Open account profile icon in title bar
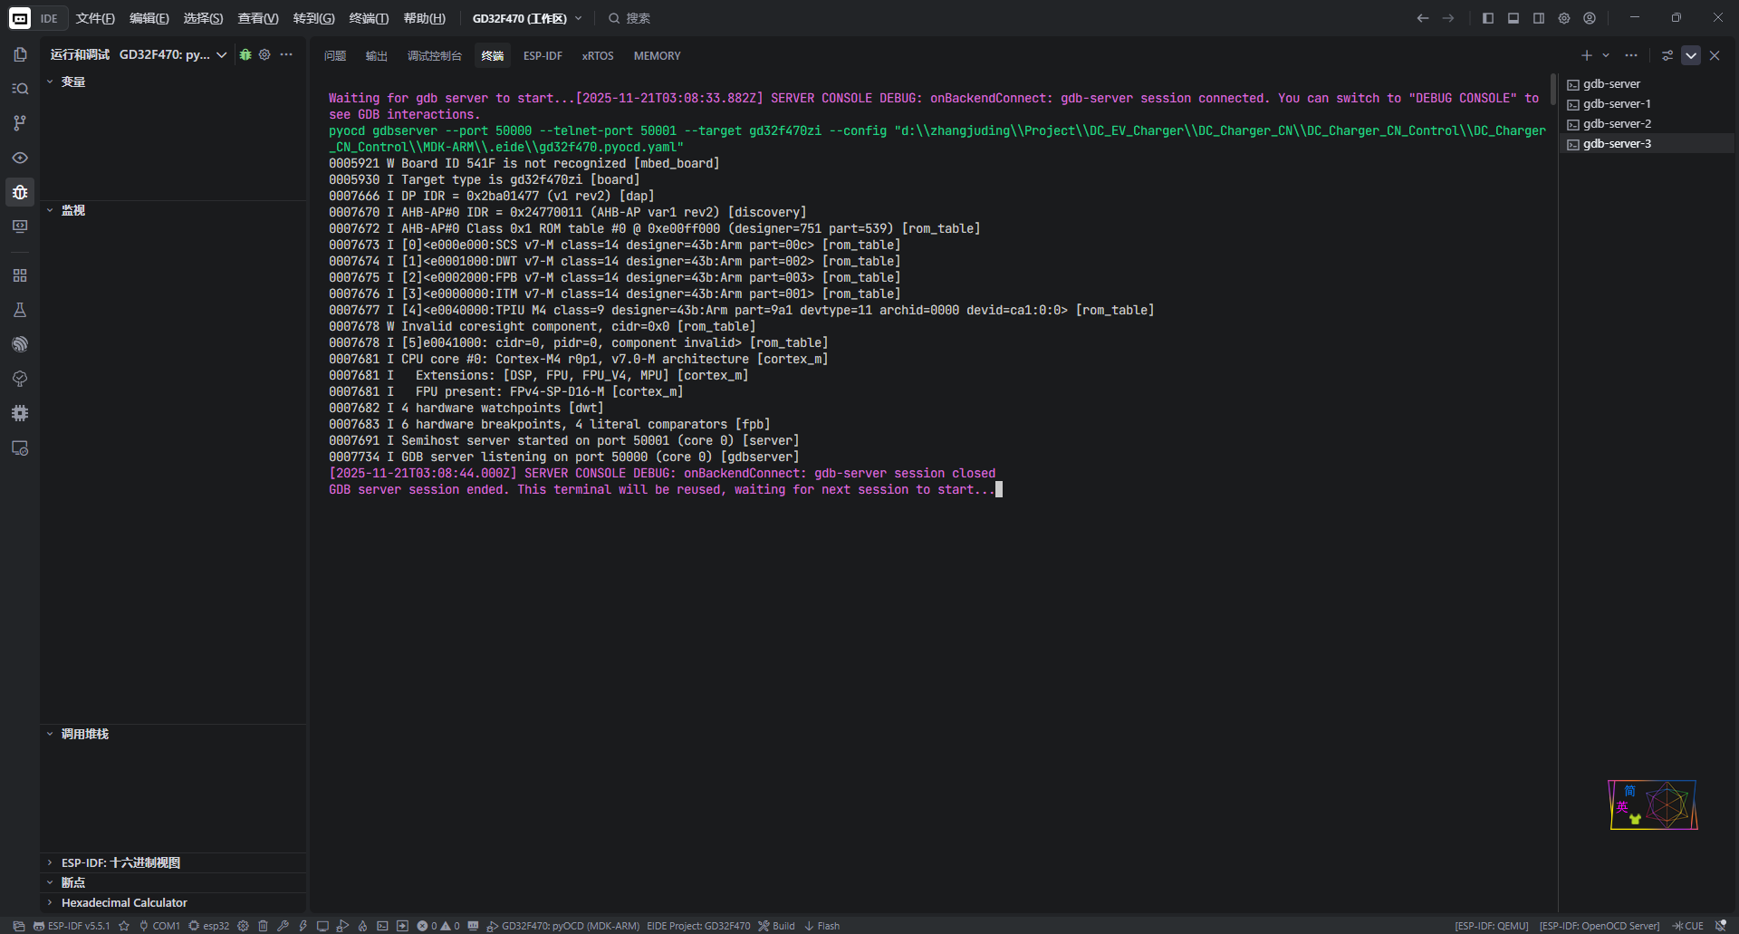The height and width of the screenshot is (934, 1739). click(1590, 18)
